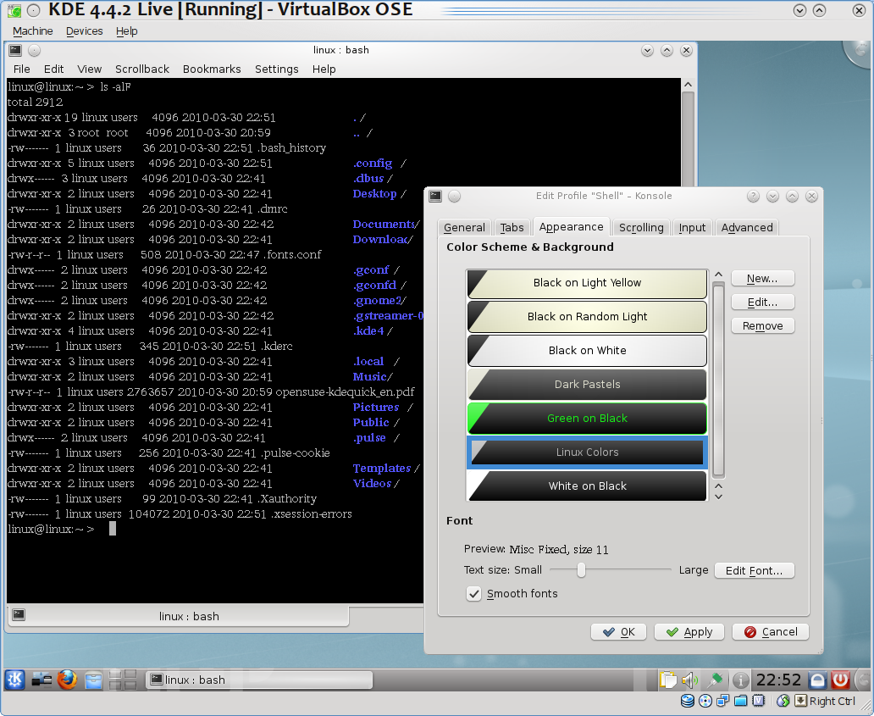Open Konsole's Settings menu

[276, 69]
